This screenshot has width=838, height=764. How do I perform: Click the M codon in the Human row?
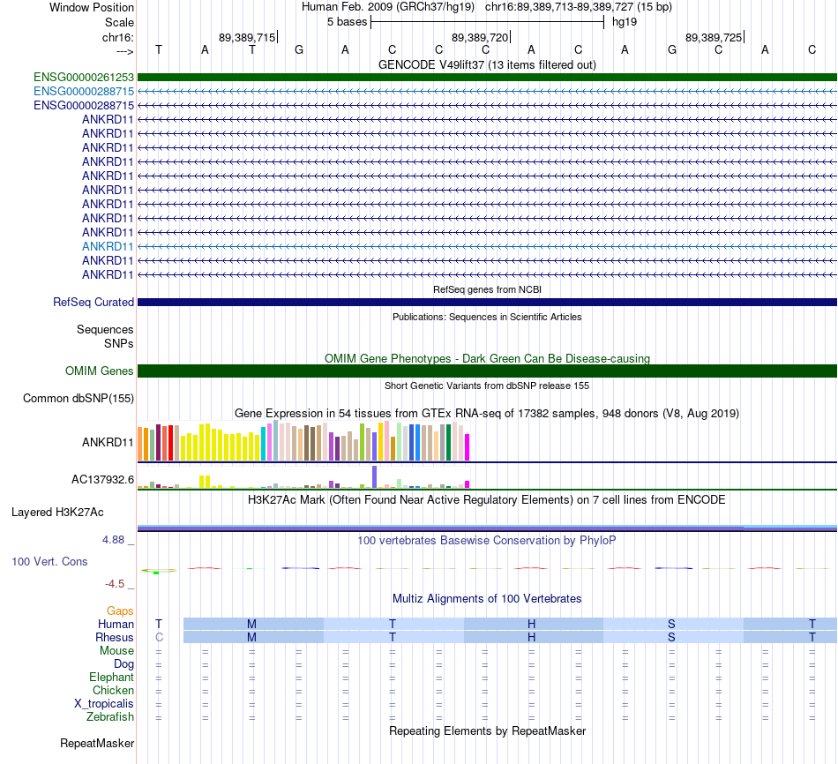pos(251,624)
